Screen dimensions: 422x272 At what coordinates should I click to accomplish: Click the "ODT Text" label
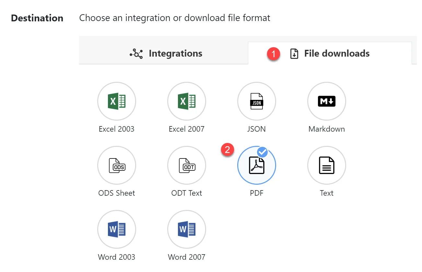(x=187, y=193)
